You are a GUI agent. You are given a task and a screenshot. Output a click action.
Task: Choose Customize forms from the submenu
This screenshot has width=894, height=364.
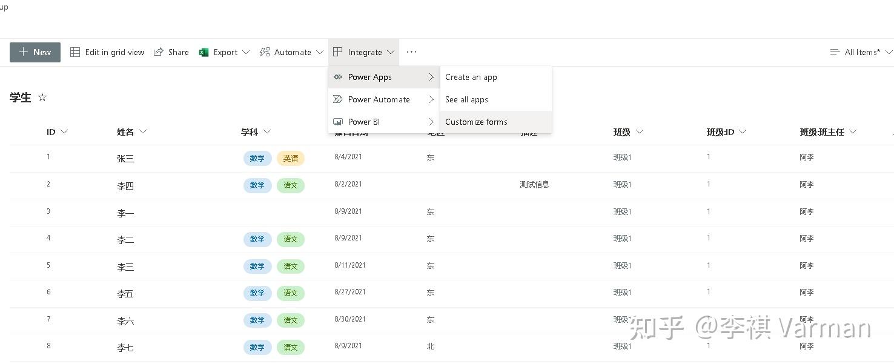476,122
